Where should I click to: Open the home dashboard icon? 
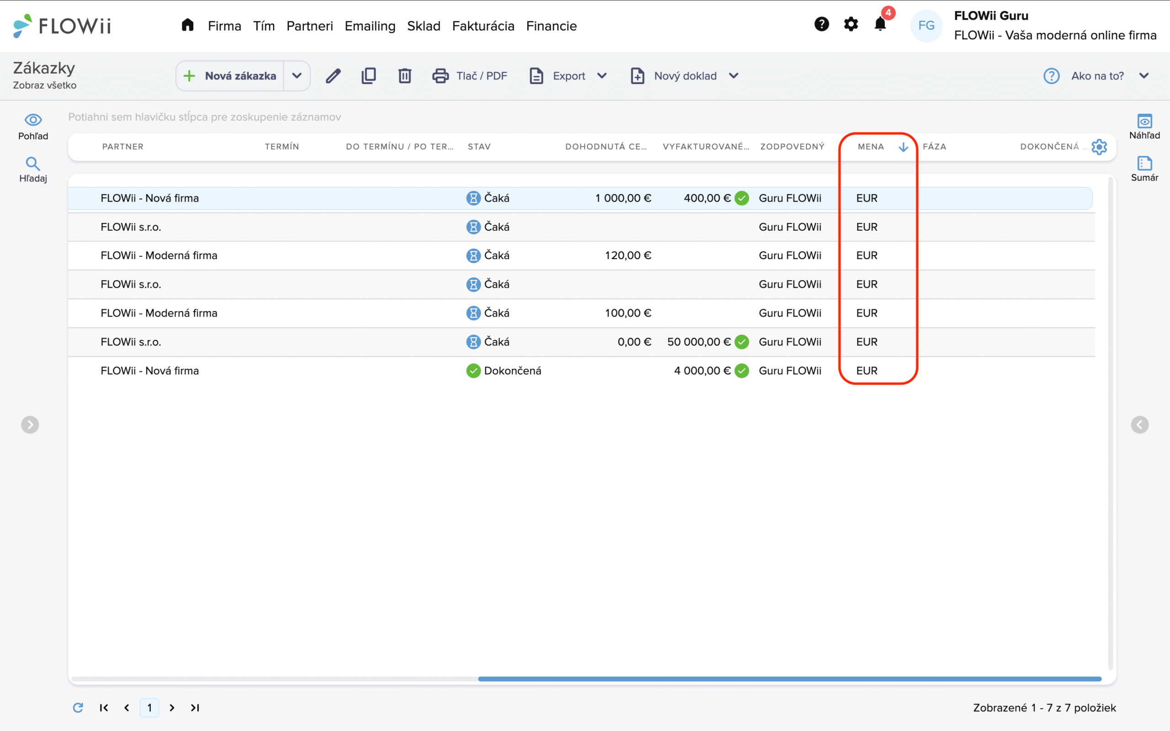coord(187,25)
